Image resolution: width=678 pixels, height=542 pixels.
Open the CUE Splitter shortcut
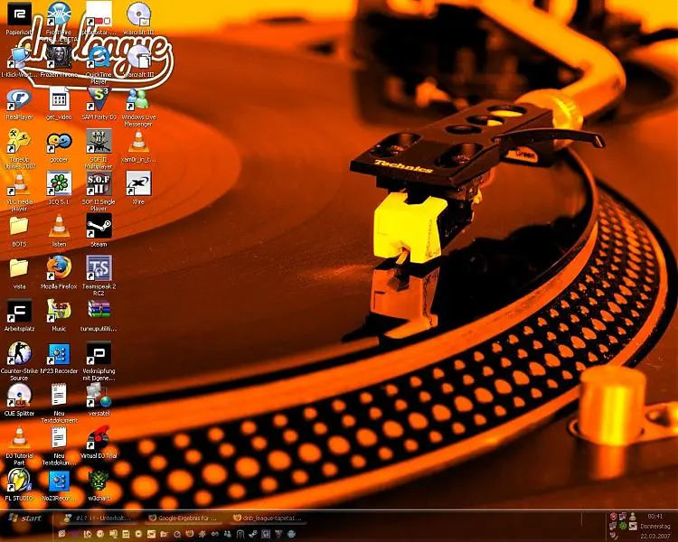(19, 396)
